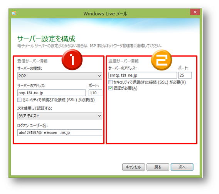
Task: Expand the POP dropdown arrow
Action: pos(99,76)
